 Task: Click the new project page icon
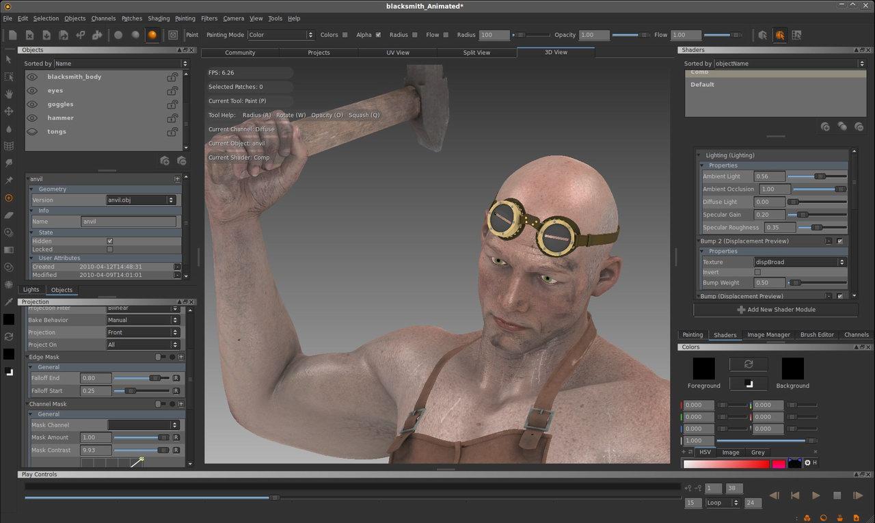point(13,35)
